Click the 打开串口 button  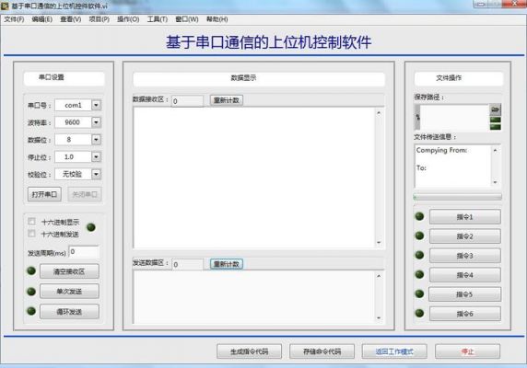pos(44,194)
